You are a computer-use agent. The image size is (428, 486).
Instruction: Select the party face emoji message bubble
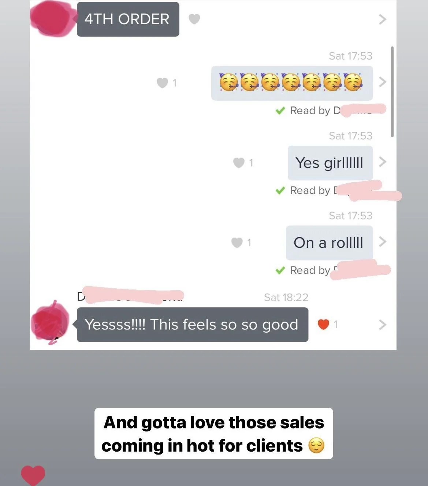point(292,83)
